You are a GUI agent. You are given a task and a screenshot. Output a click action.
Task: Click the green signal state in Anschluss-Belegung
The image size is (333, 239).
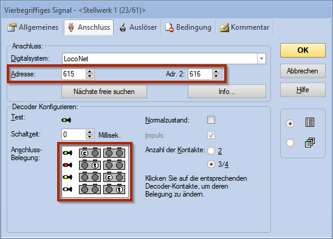pyautogui.click(x=67, y=153)
